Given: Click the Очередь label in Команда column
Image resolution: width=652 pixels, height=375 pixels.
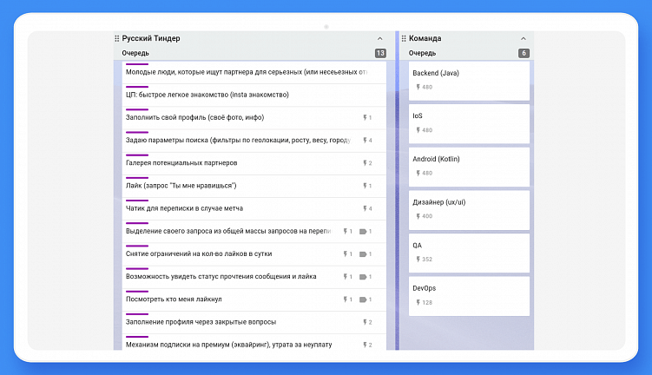Looking at the screenshot, I should pyautogui.click(x=422, y=53).
